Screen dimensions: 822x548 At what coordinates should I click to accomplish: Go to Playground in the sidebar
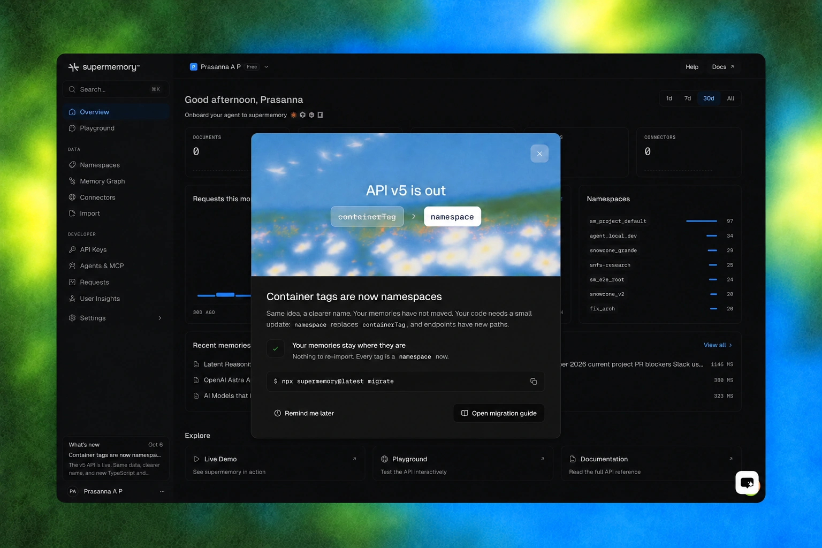[x=116, y=128]
